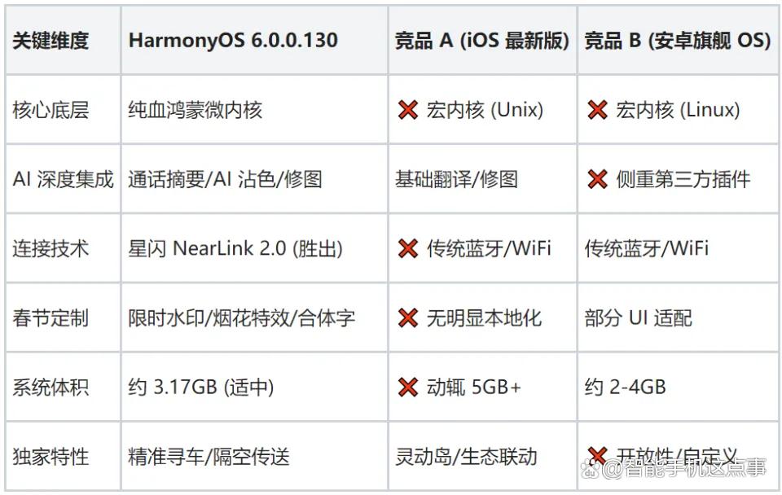Click the 纯血鸿蒙微内核 cell

point(195,110)
